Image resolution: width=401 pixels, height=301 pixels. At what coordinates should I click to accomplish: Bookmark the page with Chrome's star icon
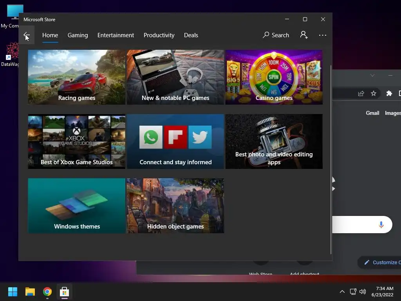[374, 93]
